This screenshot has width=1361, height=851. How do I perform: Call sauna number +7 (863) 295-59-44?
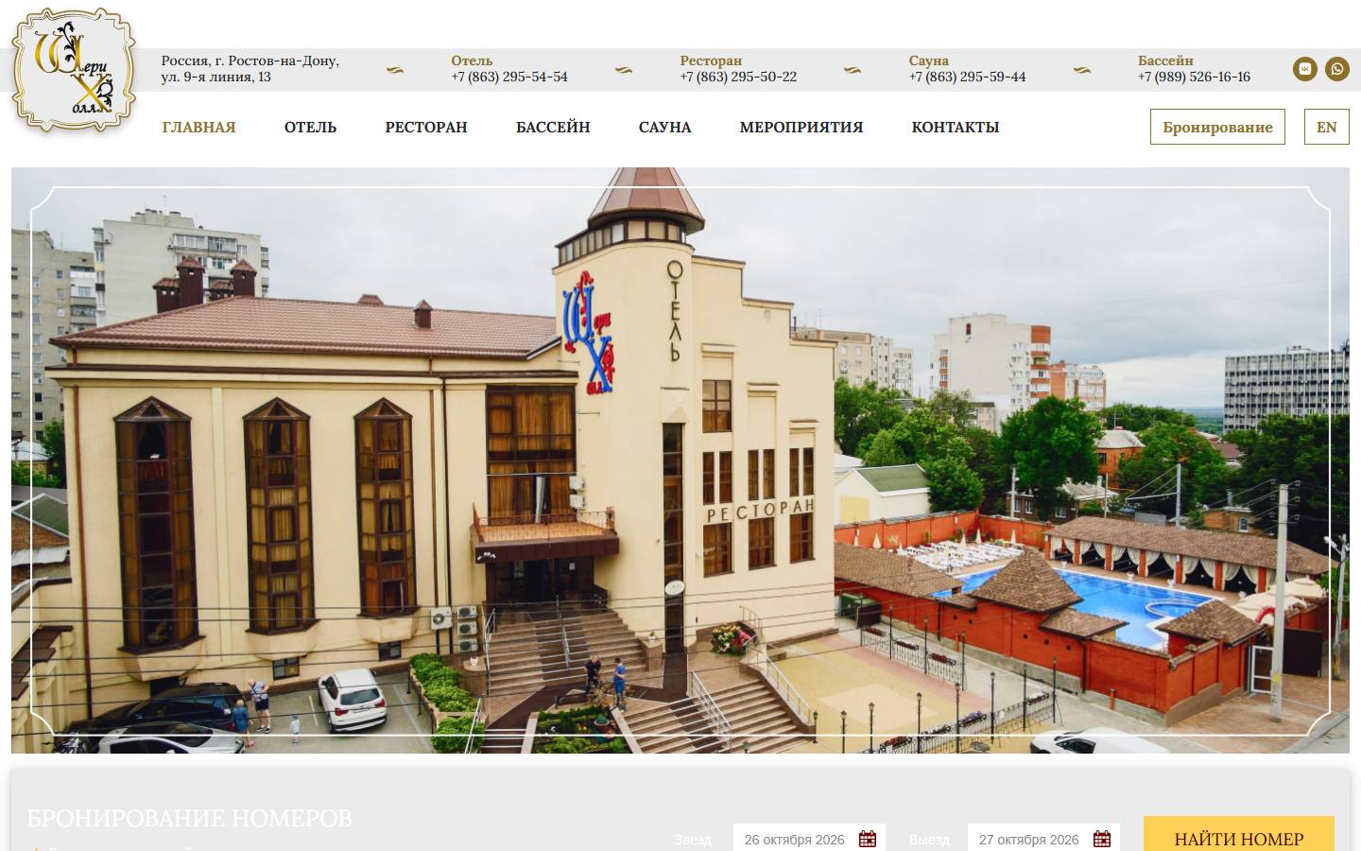(x=967, y=77)
